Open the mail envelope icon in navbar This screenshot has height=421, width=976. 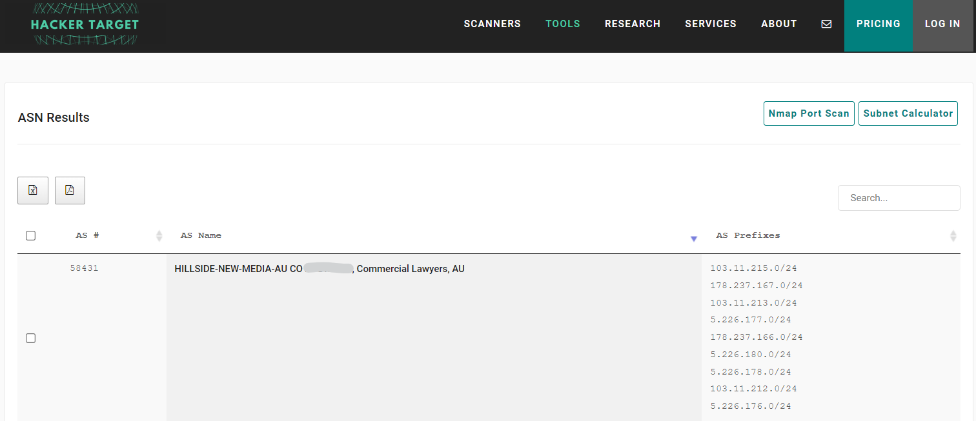(826, 24)
